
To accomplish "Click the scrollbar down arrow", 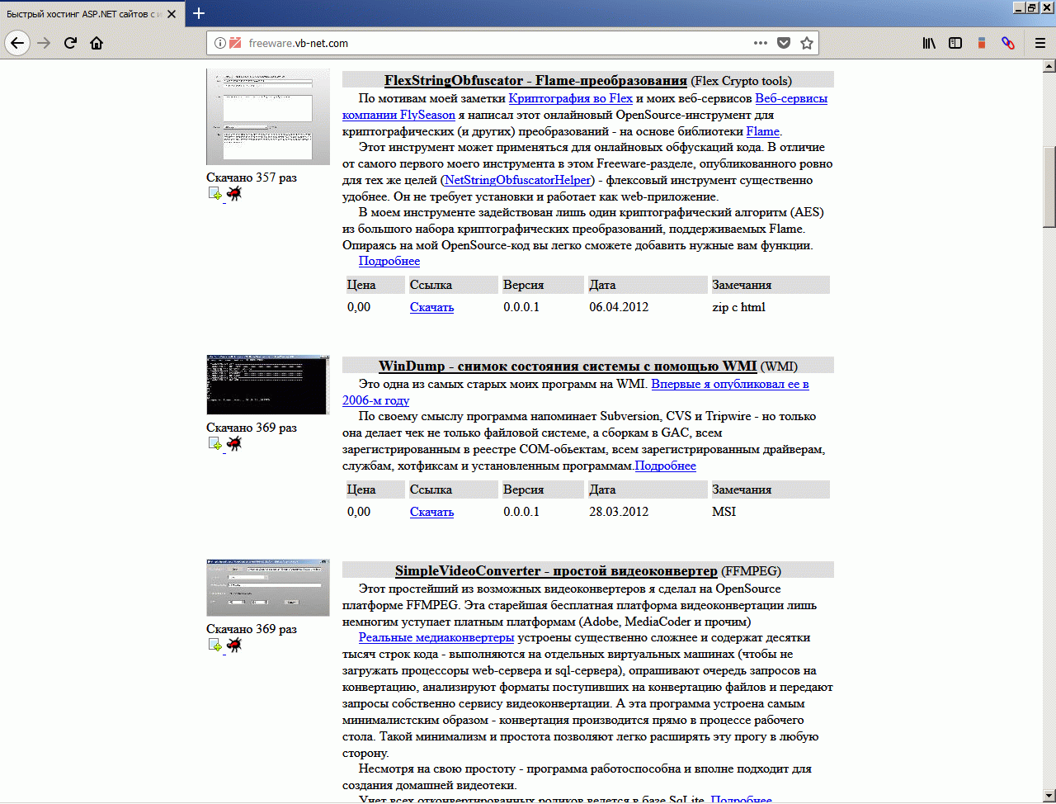I will [1049, 797].
